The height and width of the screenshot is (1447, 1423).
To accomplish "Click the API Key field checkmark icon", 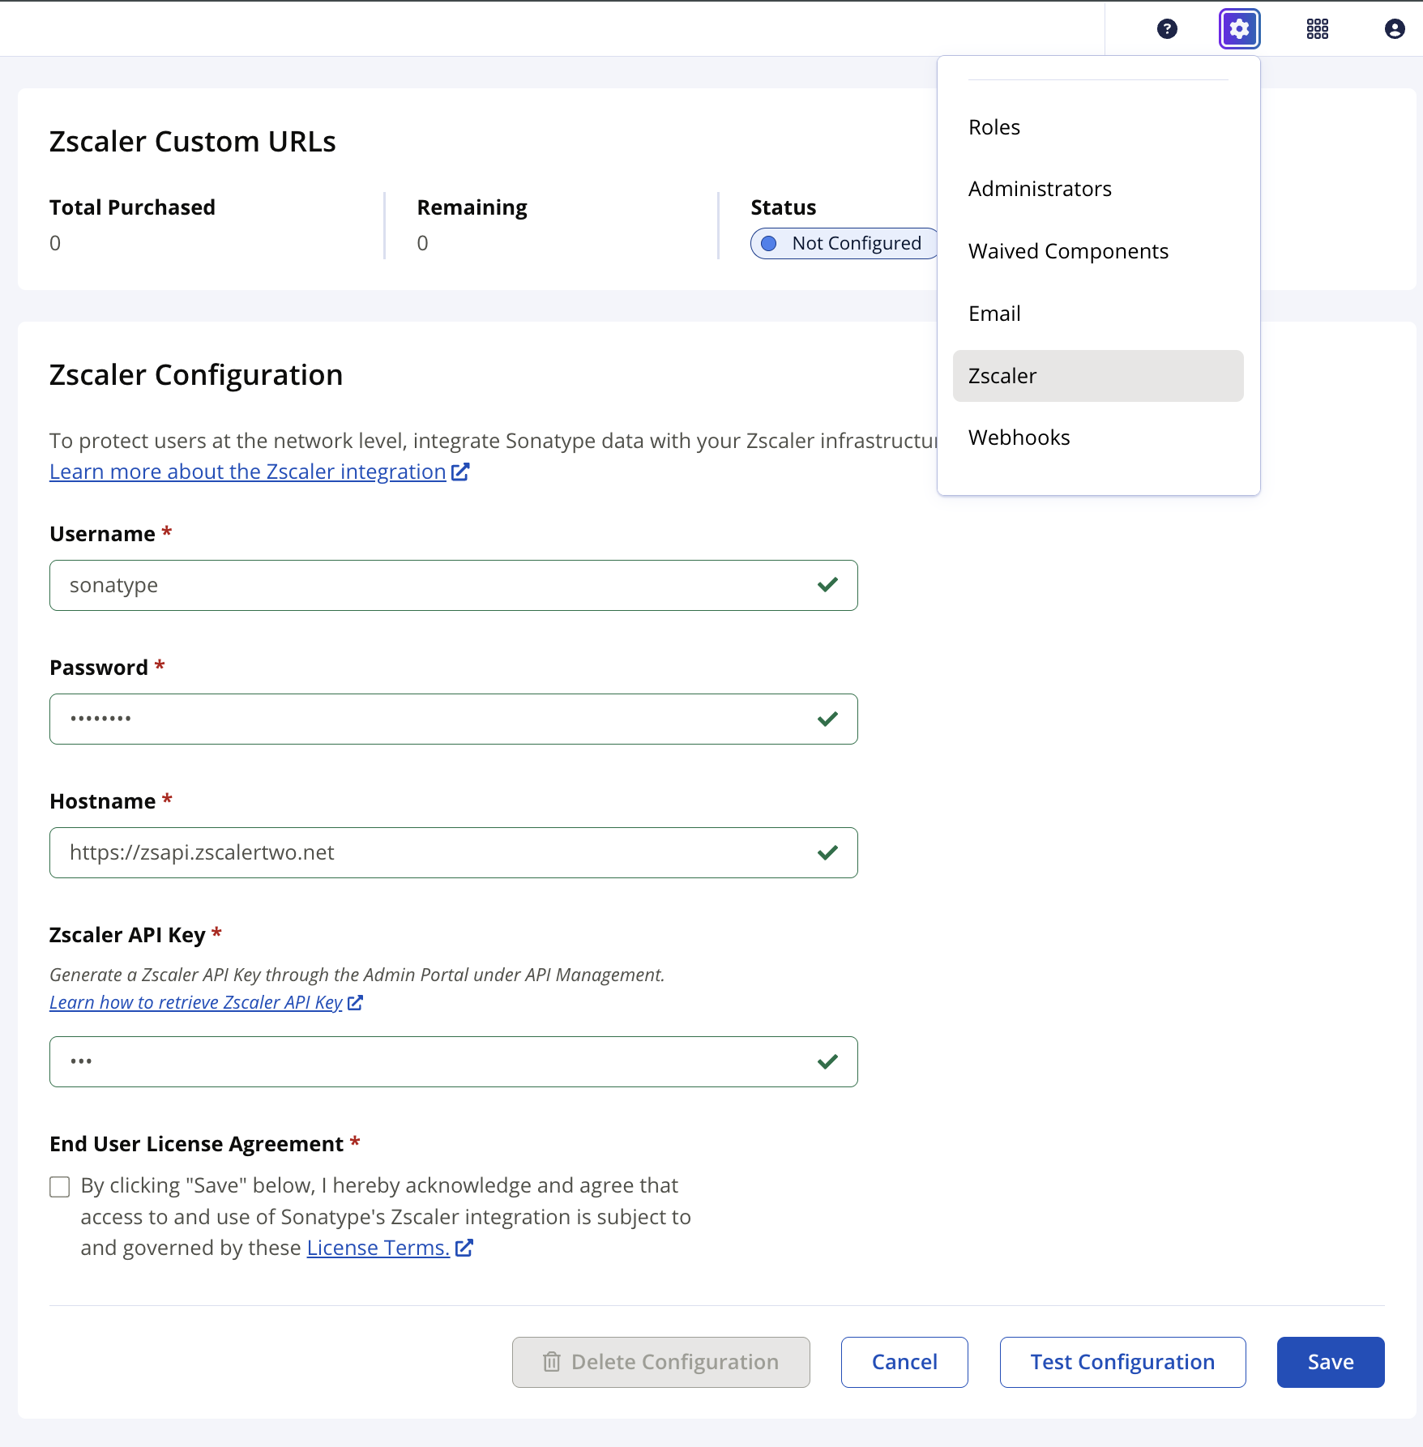I will click(827, 1061).
